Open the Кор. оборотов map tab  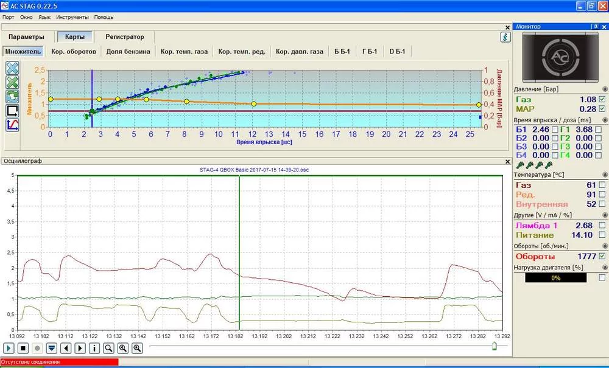74,51
